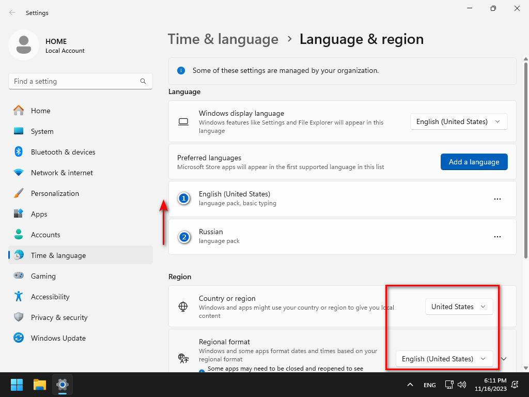Show hidden tray icons chevron
The image size is (529, 397).
(x=410, y=385)
